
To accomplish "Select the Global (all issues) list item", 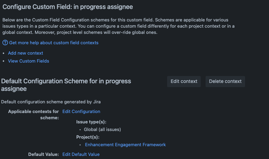I will [x=102, y=130].
